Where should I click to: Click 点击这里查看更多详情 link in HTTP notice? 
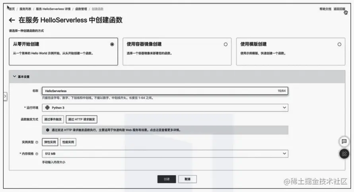165,130
